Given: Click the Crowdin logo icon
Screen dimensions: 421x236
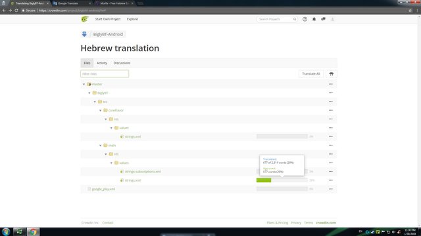Looking at the screenshot, I should tap(85, 19).
